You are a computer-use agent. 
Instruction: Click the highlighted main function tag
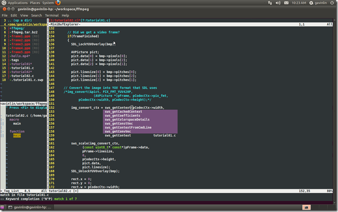click(x=17, y=135)
